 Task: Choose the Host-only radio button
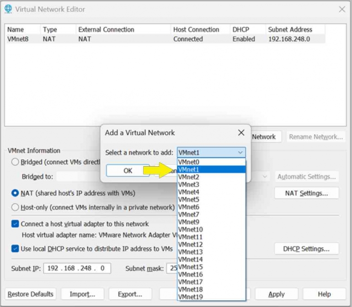click(x=16, y=207)
